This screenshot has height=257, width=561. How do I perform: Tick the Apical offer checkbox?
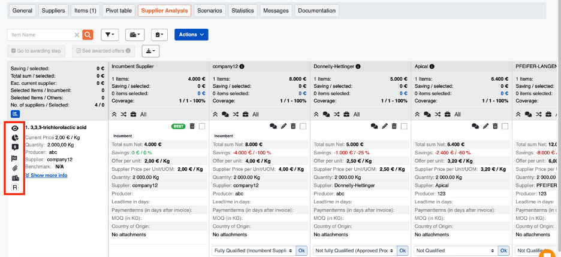(505, 126)
